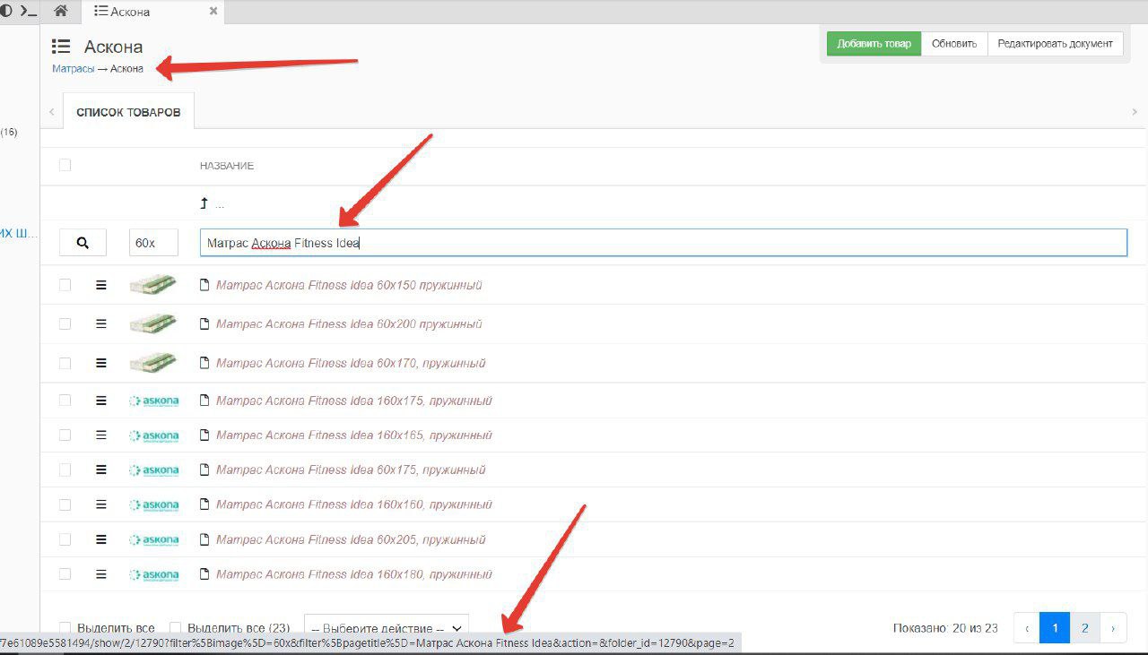Open hamburger menu of 60x200 row
The width and height of the screenshot is (1148, 655).
click(x=101, y=323)
